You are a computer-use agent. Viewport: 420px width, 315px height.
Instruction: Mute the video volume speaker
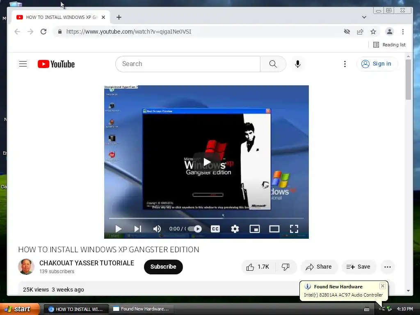(157, 229)
